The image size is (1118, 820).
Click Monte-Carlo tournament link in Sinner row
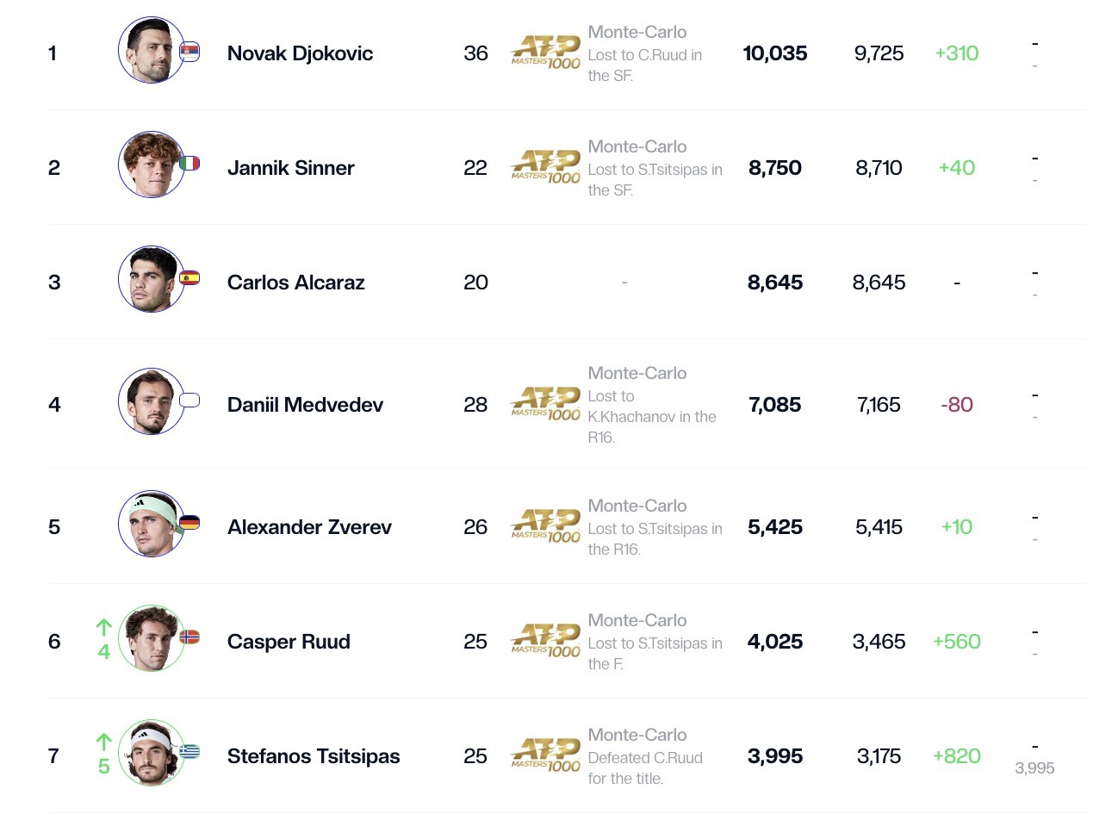click(x=637, y=146)
